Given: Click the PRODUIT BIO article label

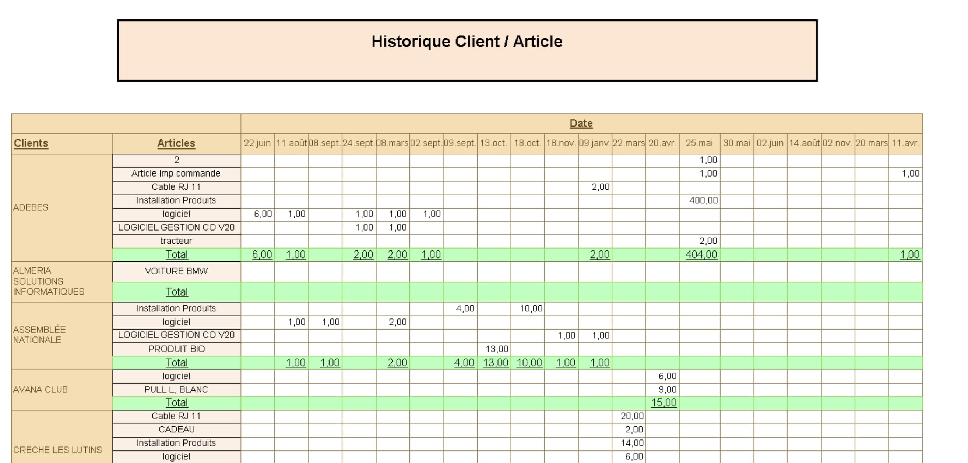Looking at the screenshot, I should coord(177,349).
